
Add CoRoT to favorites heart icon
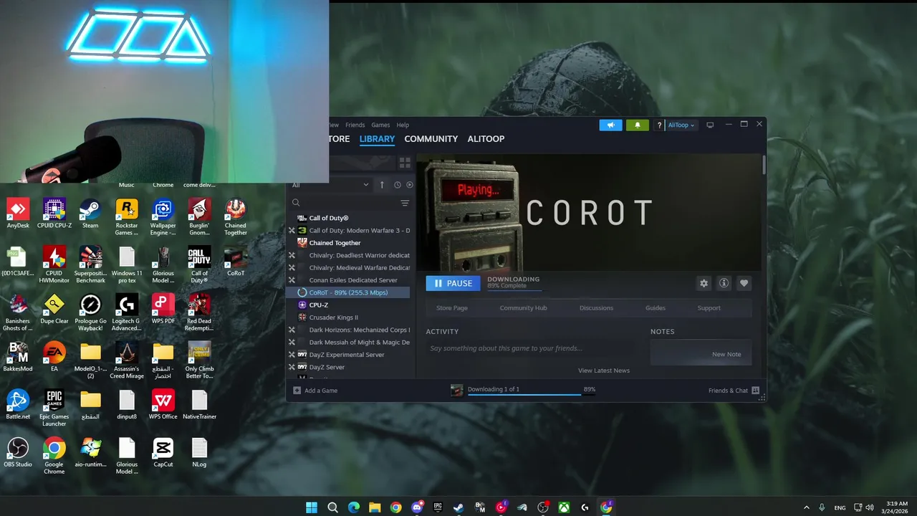[744, 283]
